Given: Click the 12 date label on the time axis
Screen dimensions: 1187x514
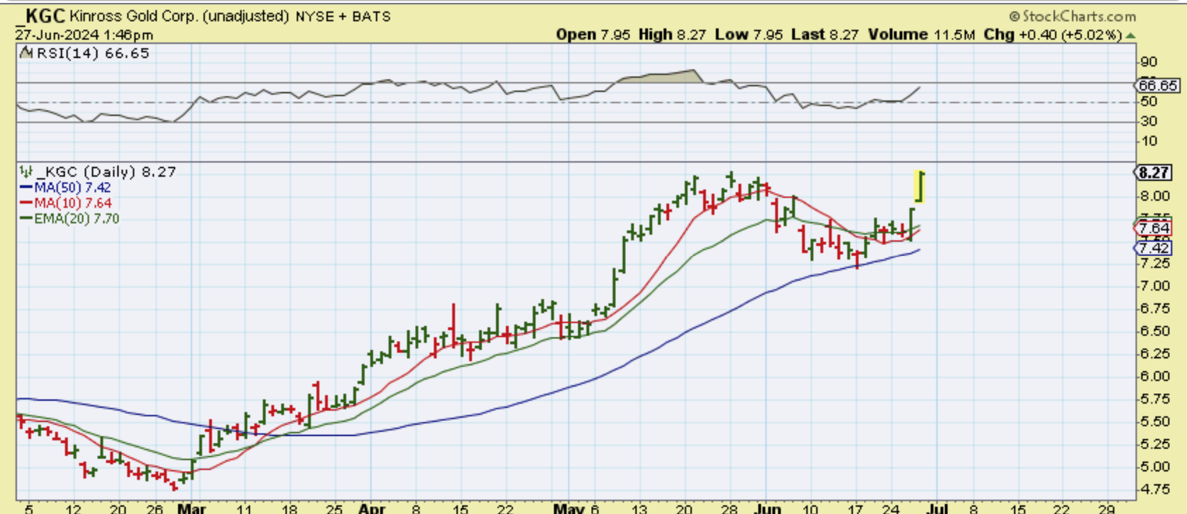Looking at the screenshot, I should click(x=73, y=509).
